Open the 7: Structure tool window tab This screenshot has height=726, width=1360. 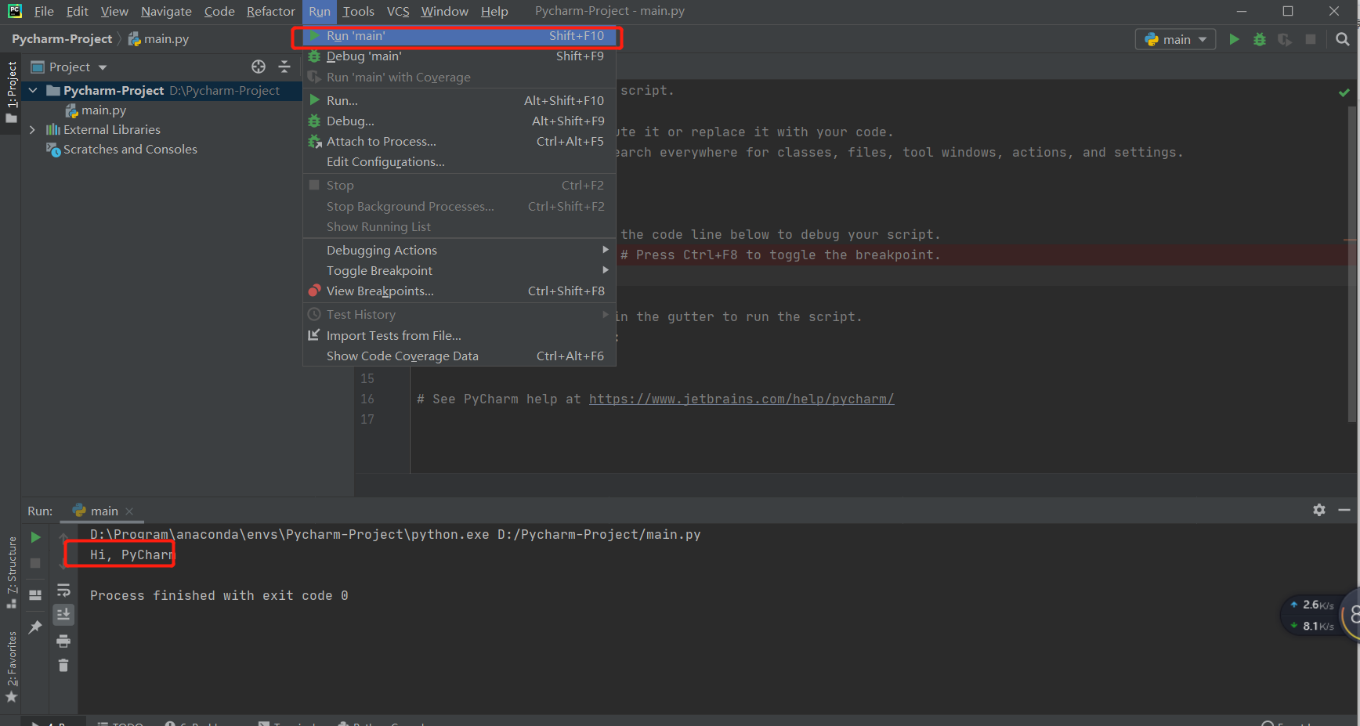tap(11, 572)
